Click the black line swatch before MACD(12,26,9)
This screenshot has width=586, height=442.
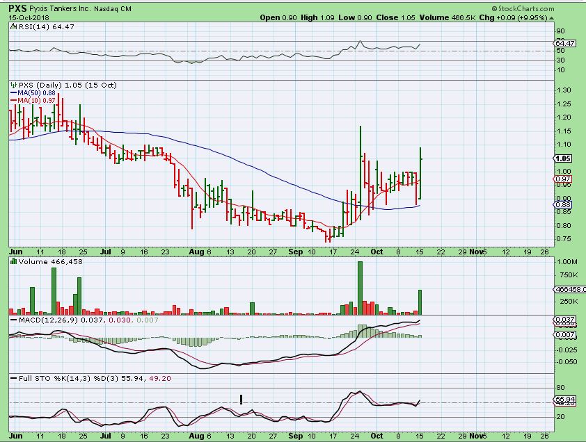(x=13, y=320)
